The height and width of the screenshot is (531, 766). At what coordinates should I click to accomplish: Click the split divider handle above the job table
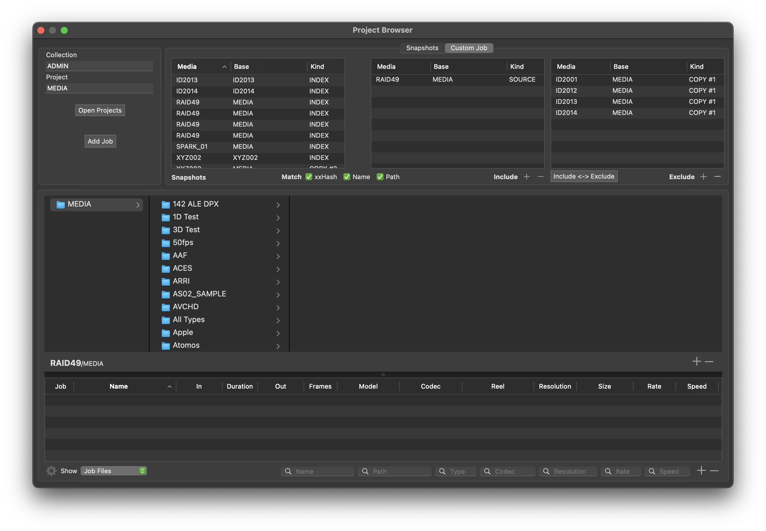pyautogui.click(x=383, y=375)
